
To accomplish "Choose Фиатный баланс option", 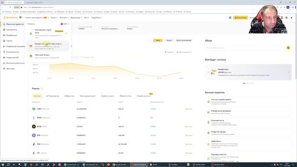I will [48, 56].
